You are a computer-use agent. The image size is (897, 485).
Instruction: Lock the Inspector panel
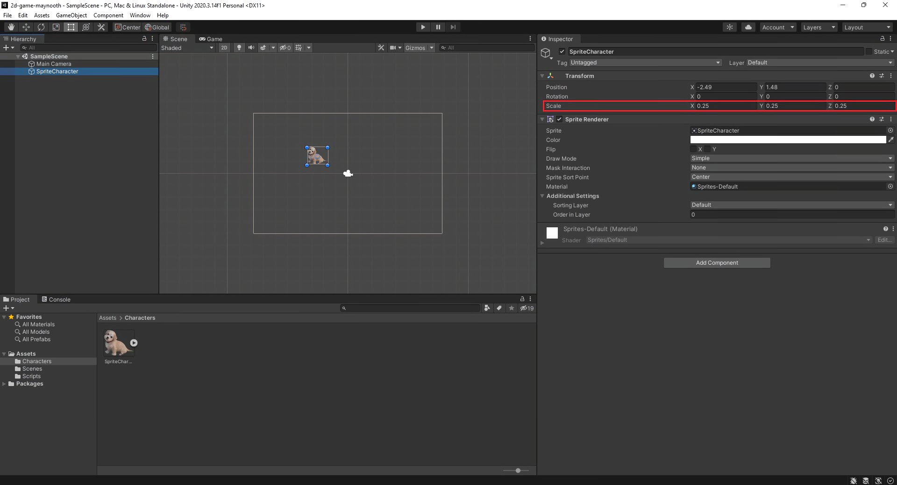882,39
